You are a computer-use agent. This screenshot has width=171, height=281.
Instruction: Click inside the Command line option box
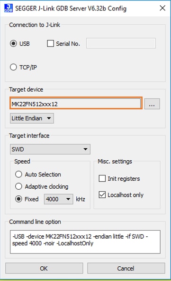85,242
